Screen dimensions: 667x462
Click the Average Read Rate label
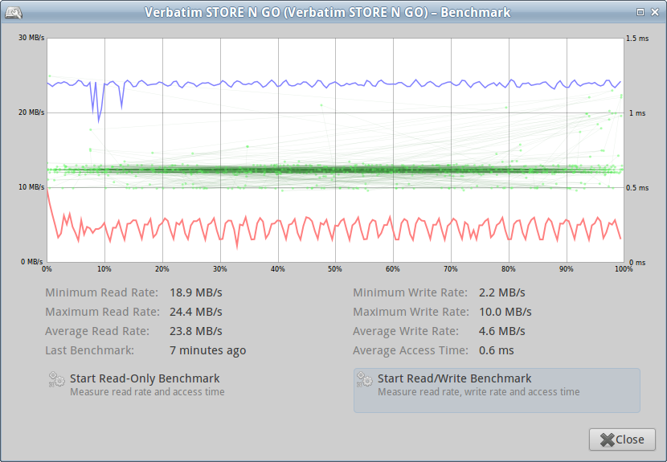97,331
